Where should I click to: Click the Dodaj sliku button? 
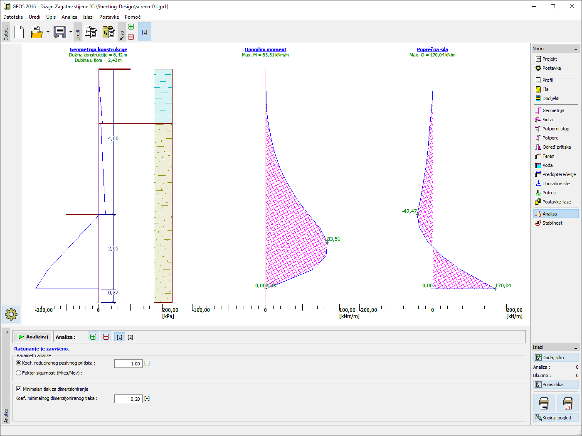(555, 358)
